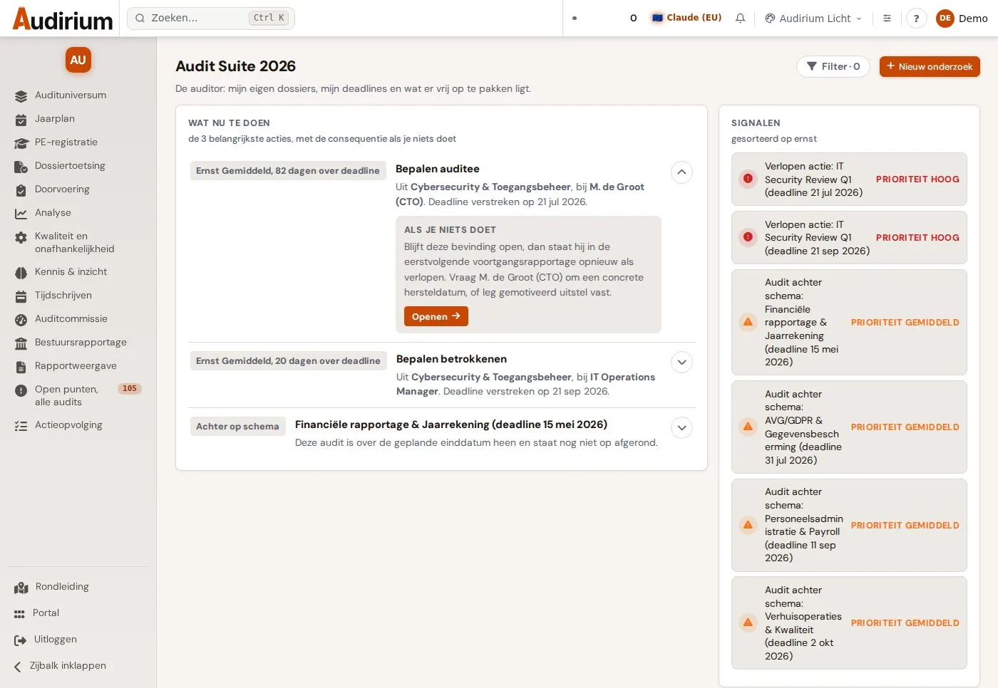Screen dimensions: 998x688
Task: Click the Jaarplan calendar icon
Action: pos(21,119)
